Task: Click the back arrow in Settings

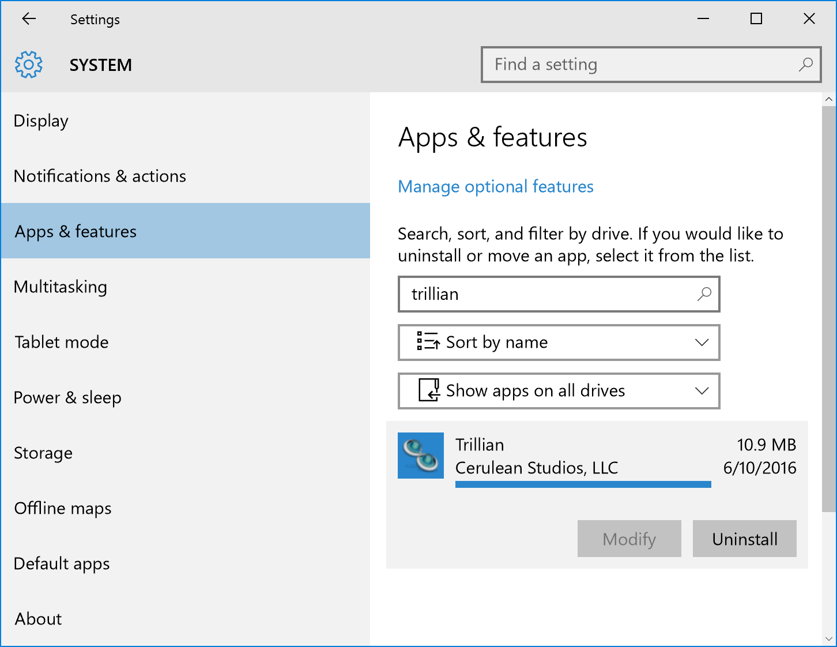Action: (x=29, y=19)
